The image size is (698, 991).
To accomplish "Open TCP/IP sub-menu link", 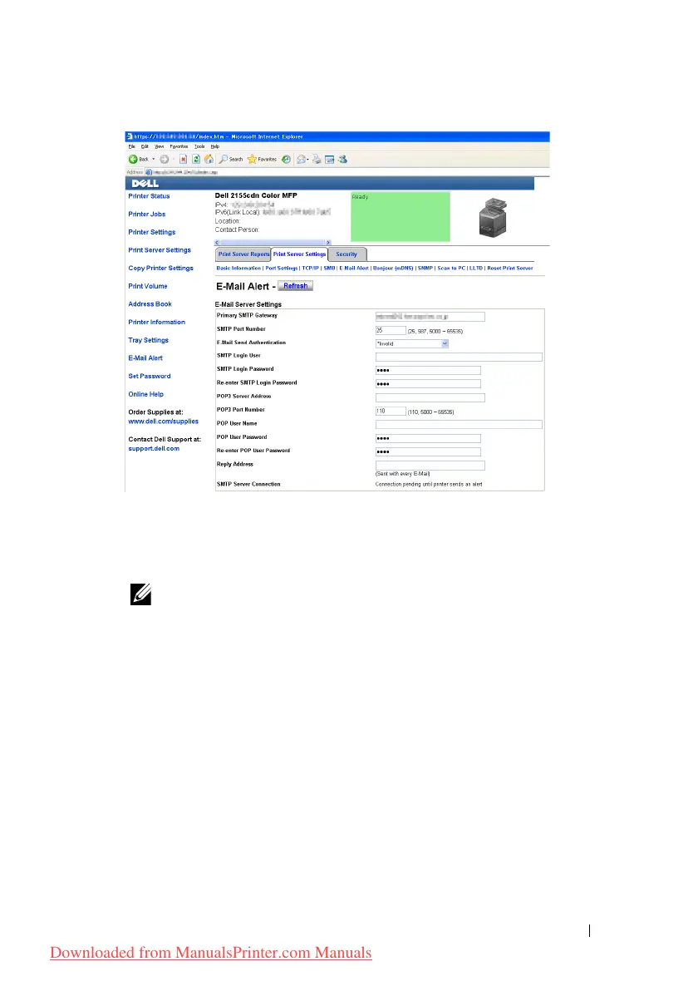I will tap(310, 268).
